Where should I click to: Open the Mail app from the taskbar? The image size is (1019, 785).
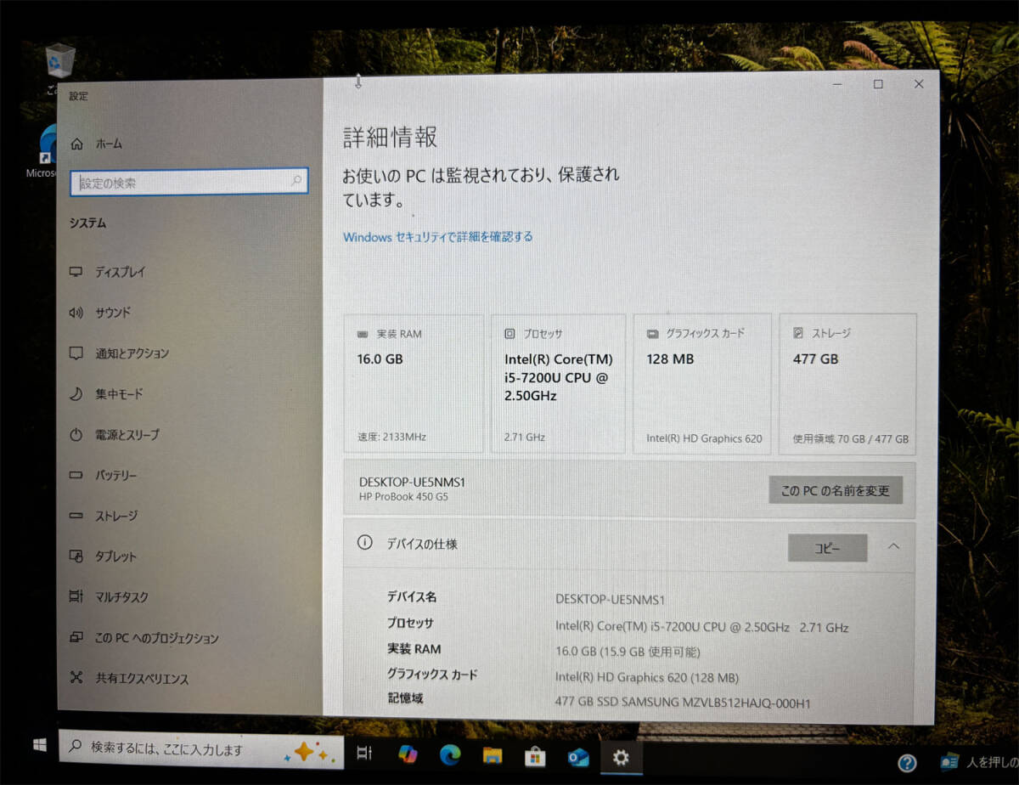(x=578, y=755)
